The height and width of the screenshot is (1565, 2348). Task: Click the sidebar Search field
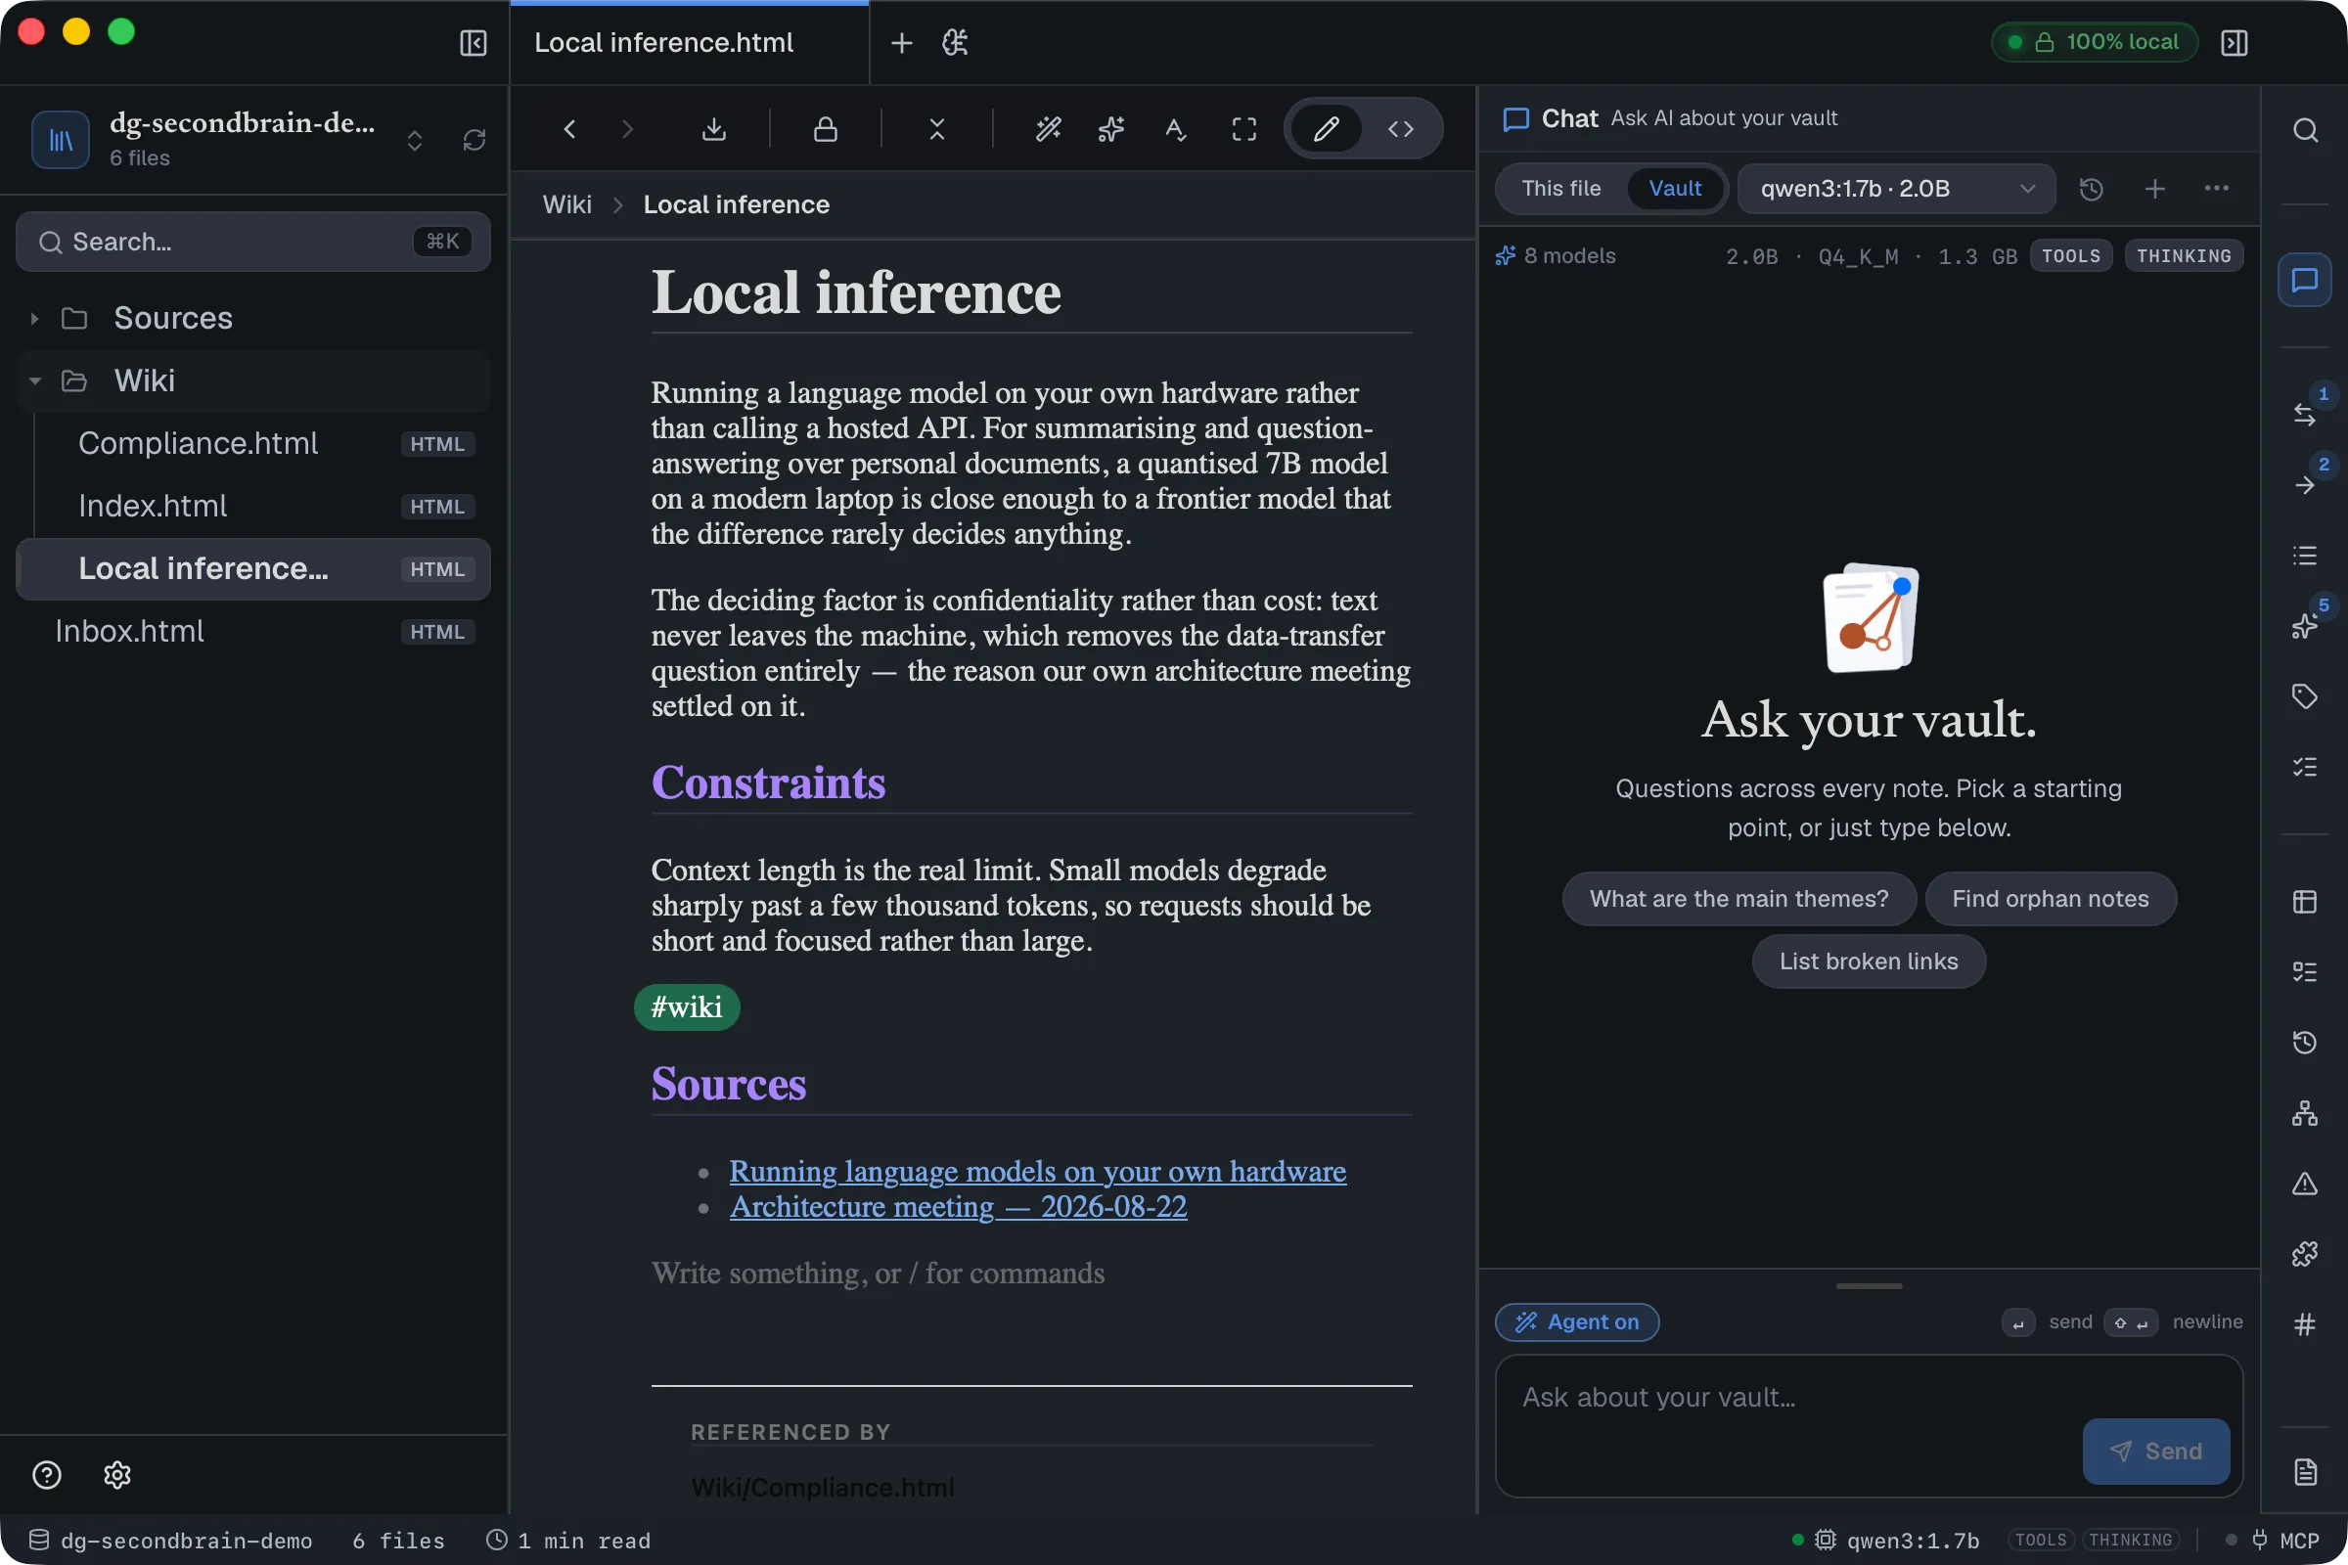pyautogui.click(x=253, y=242)
